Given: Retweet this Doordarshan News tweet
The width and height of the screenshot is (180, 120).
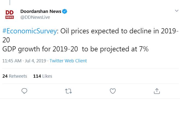Looking at the screenshot, I should coord(68,91).
